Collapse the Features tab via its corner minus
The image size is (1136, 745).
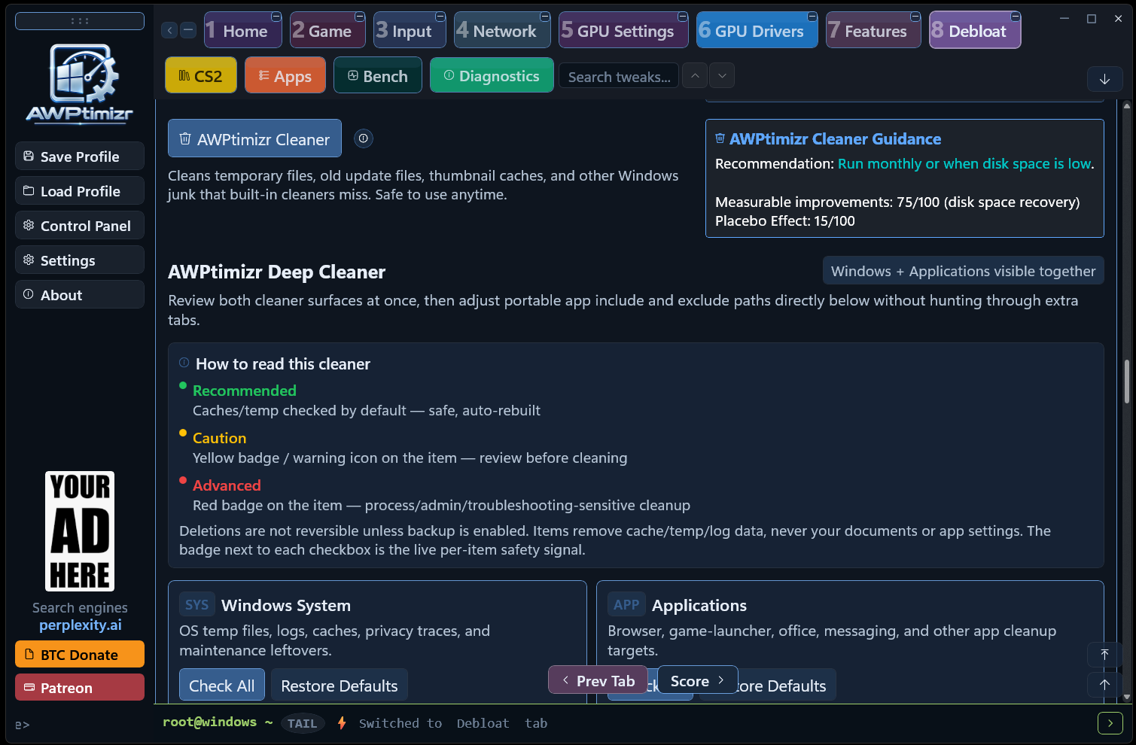coord(915,17)
